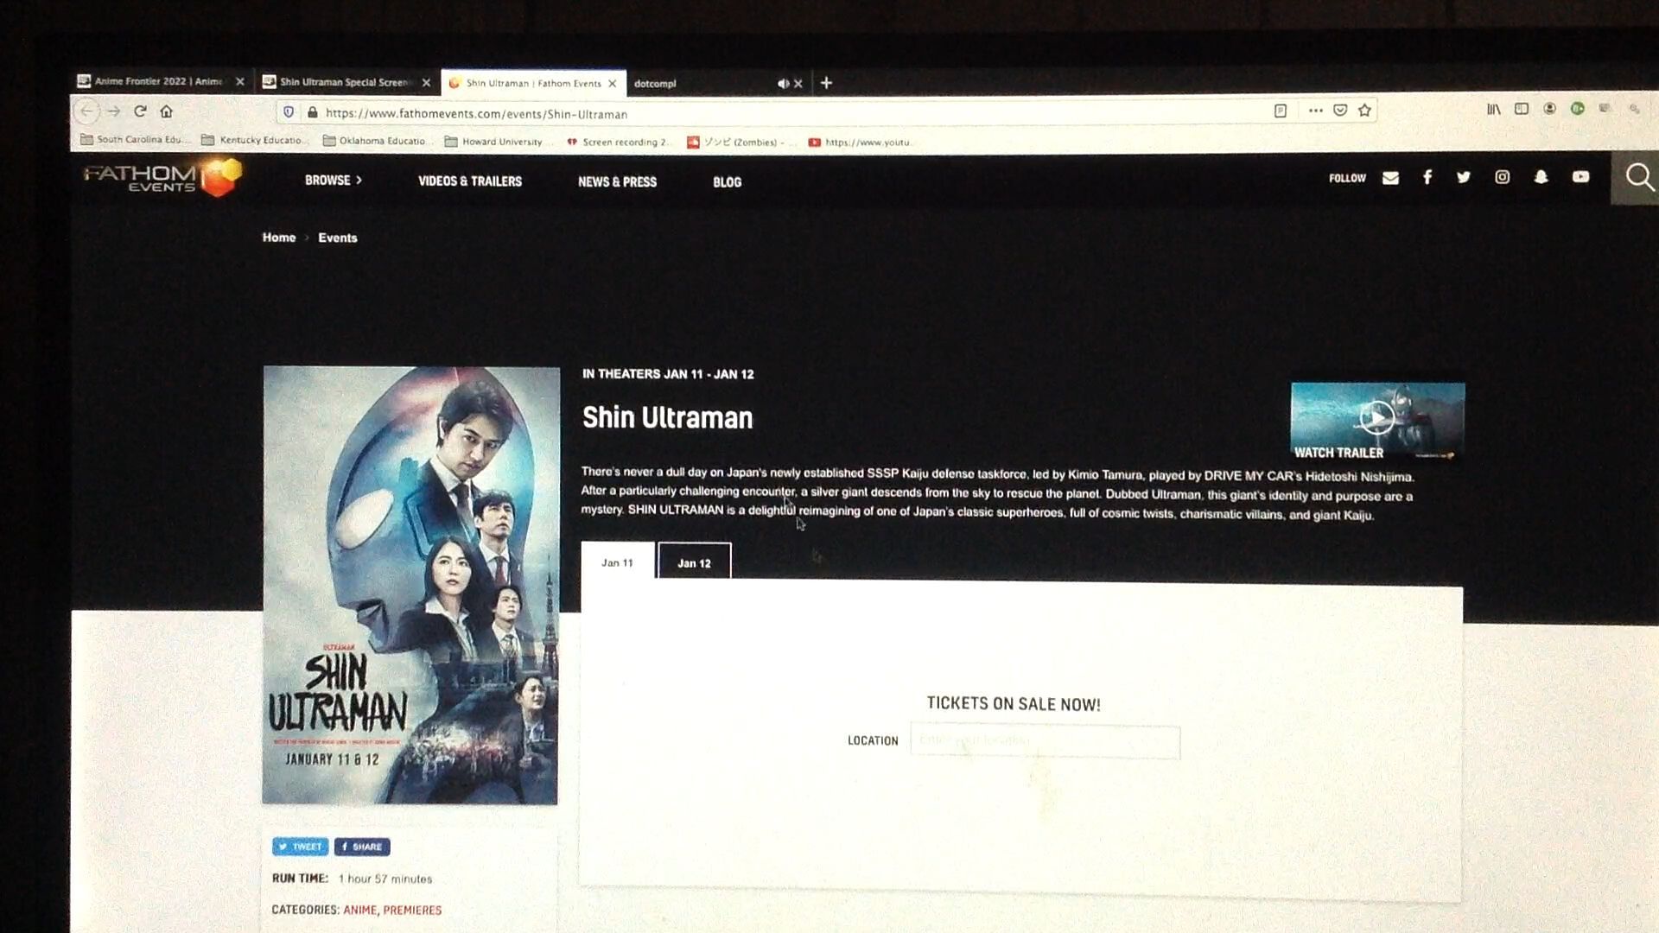Open page actions three-dot menu

[x=1315, y=111]
